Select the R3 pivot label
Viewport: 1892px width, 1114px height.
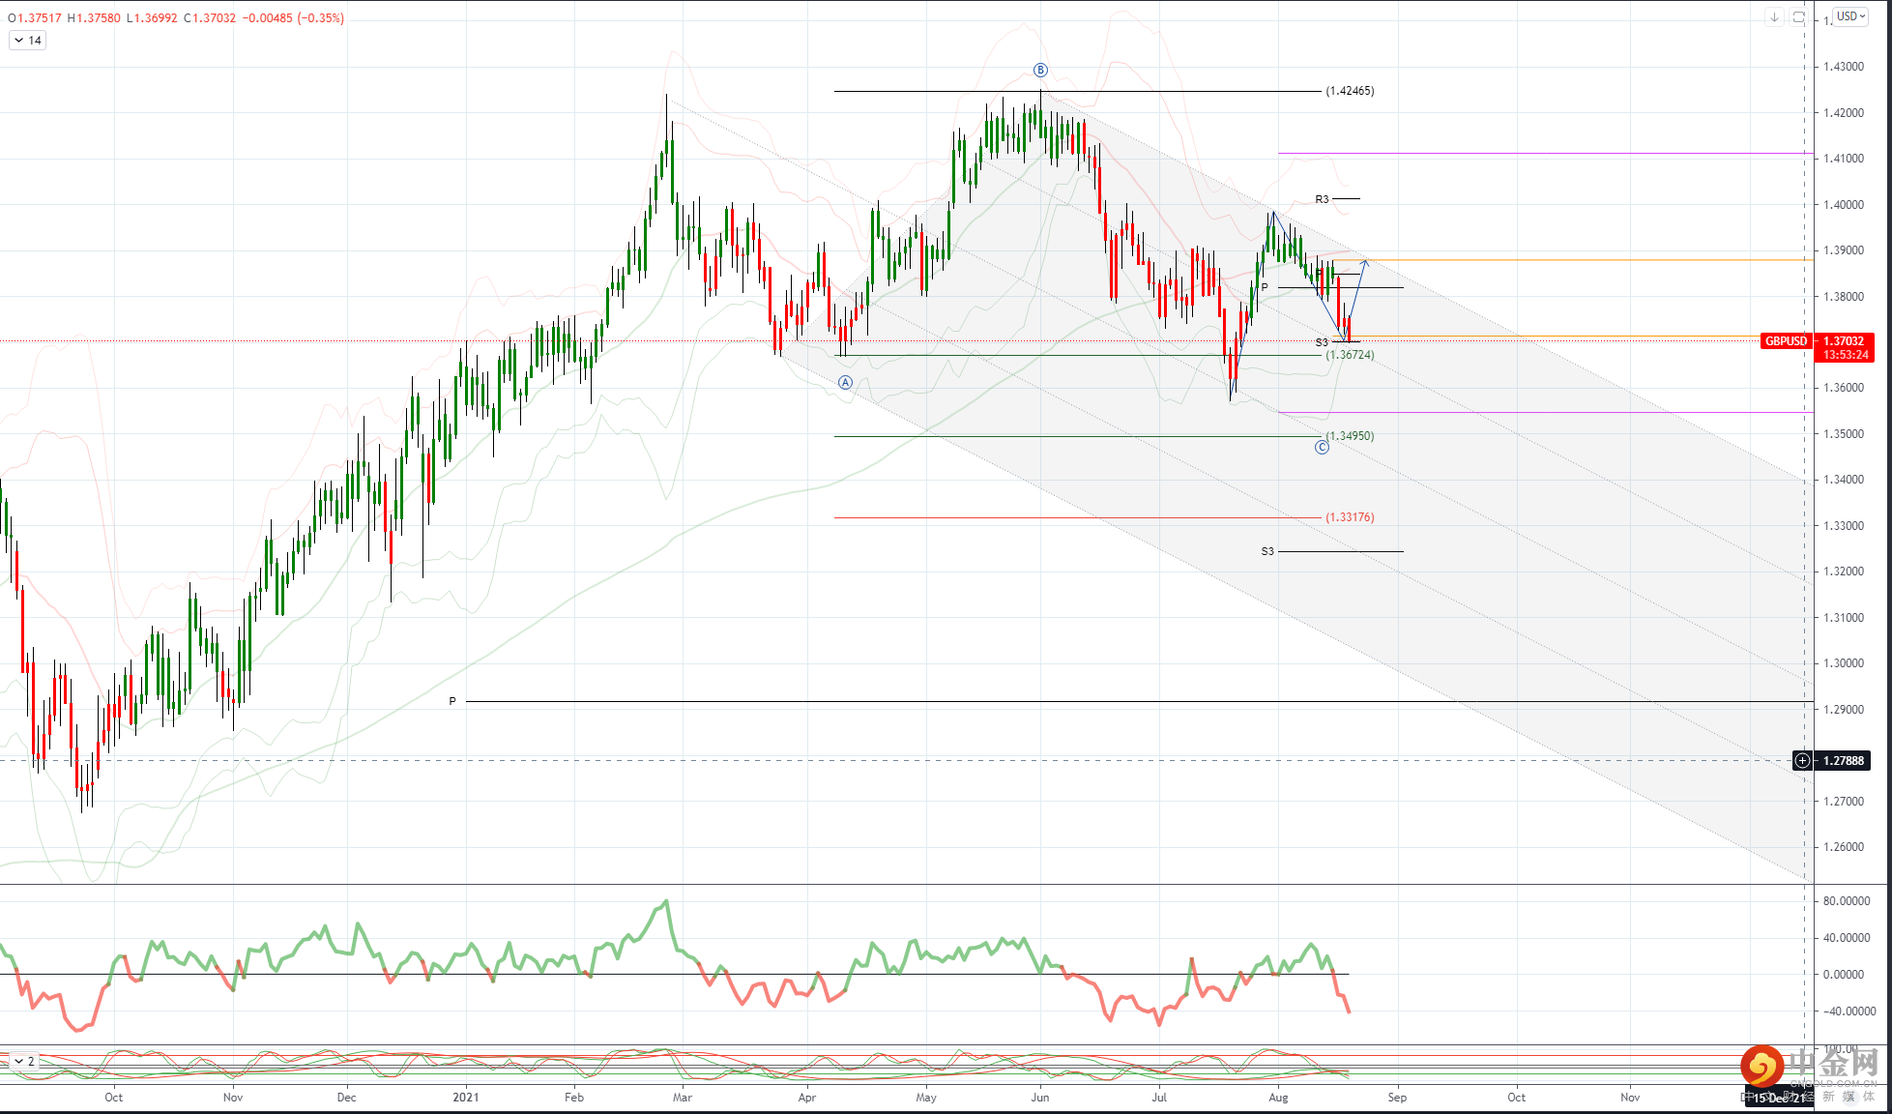click(1322, 199)
